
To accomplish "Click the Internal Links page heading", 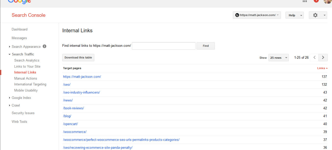I will tap(77, 31).
